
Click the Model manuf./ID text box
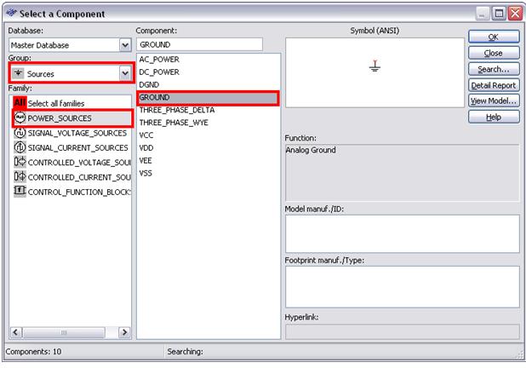pyautogui.click(x=403, y=233)
